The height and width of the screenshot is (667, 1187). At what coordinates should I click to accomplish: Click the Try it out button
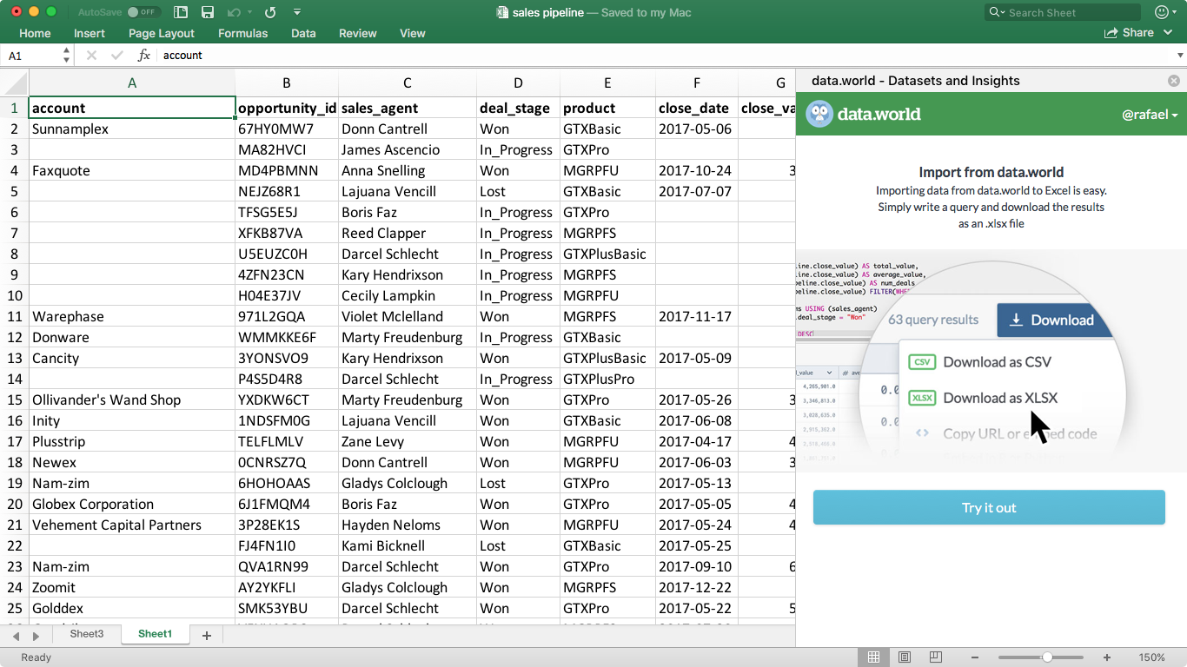click(x=989, y=507)
